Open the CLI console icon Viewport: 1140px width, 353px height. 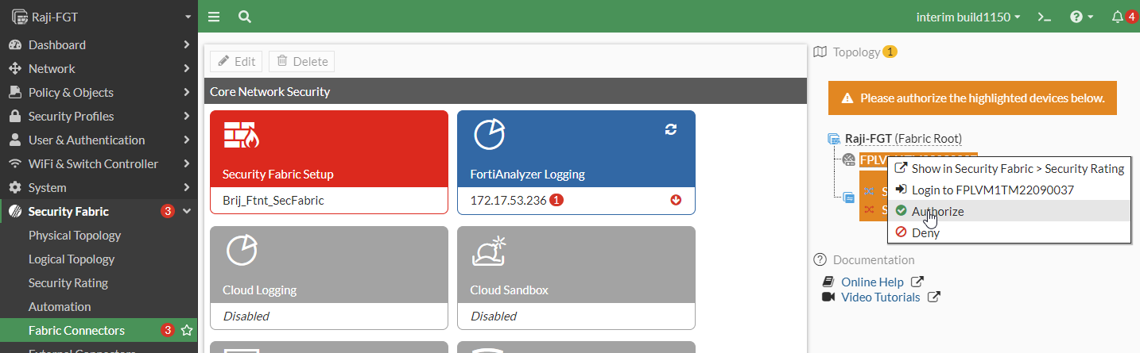click(x=1045, y=17)
